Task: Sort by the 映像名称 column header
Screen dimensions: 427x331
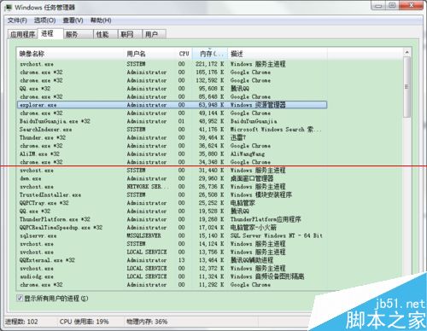Action: [x=71, y=54]
